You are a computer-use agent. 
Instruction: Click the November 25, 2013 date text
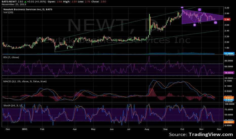point(14,4)
